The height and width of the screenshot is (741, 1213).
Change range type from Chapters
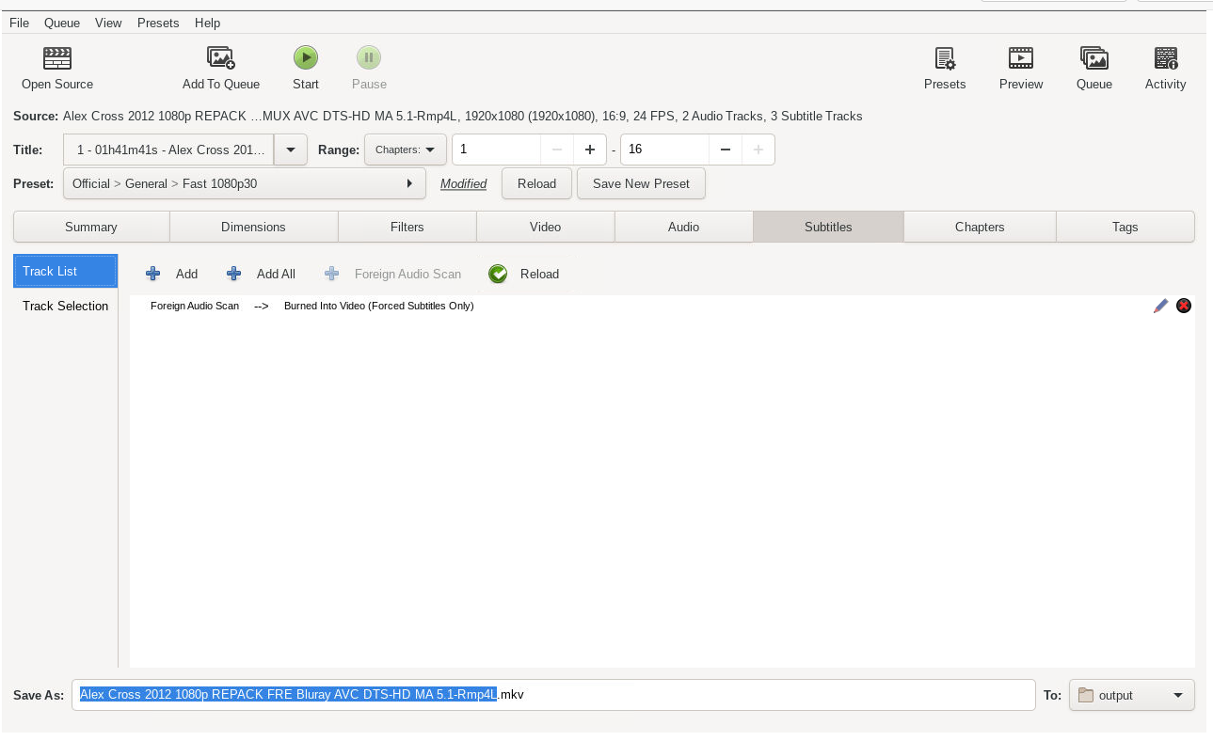[x=405, y=149]
